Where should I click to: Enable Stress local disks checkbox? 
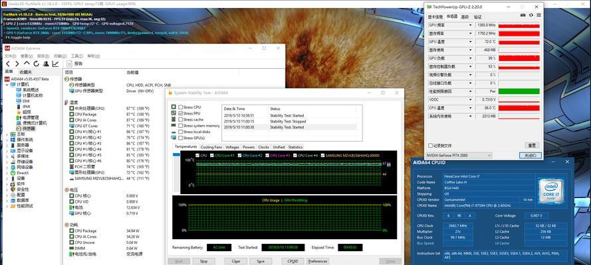[x=181, y=132]
